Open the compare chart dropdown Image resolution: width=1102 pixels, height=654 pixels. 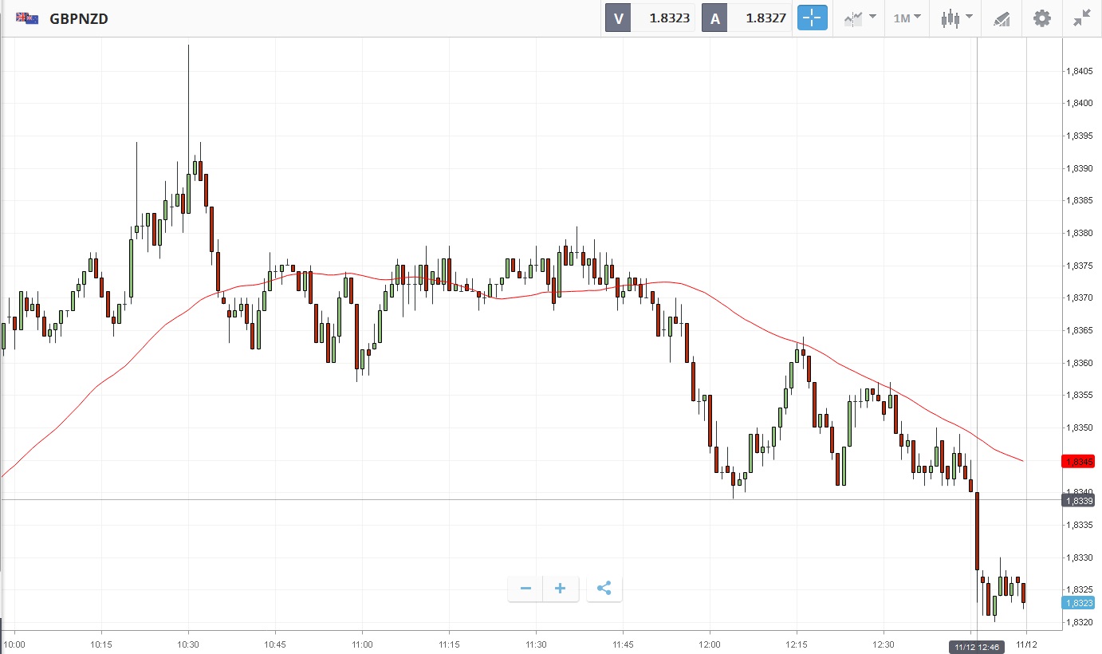point(860,18)
